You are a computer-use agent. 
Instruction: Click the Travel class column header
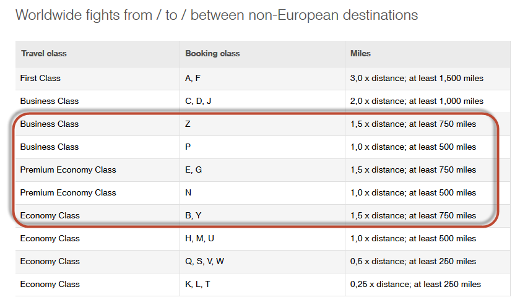tap(43, 53)
